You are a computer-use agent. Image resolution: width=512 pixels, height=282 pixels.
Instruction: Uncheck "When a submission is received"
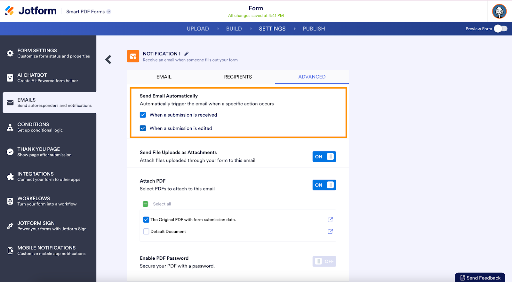point(143,115)
